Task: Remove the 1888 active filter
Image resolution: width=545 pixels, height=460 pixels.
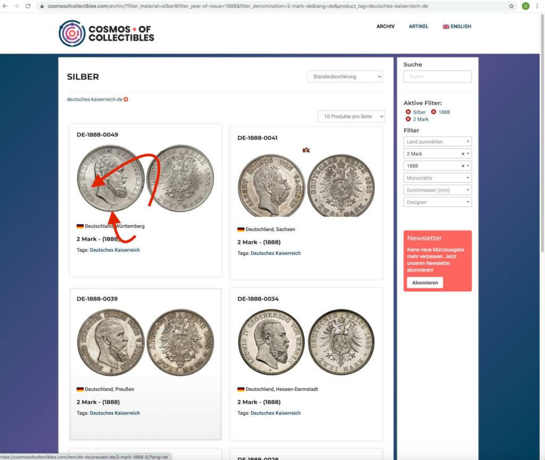Action: click(433, 112)
